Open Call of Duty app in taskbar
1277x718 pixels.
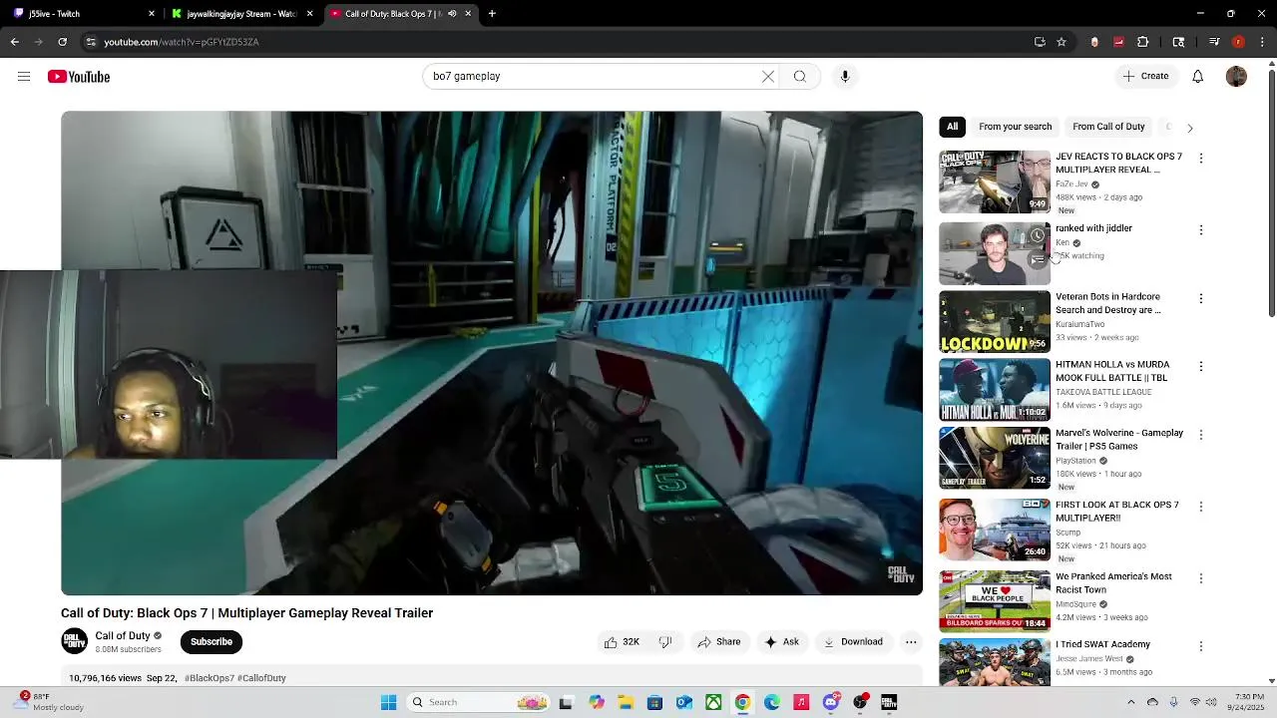(889, 702)
